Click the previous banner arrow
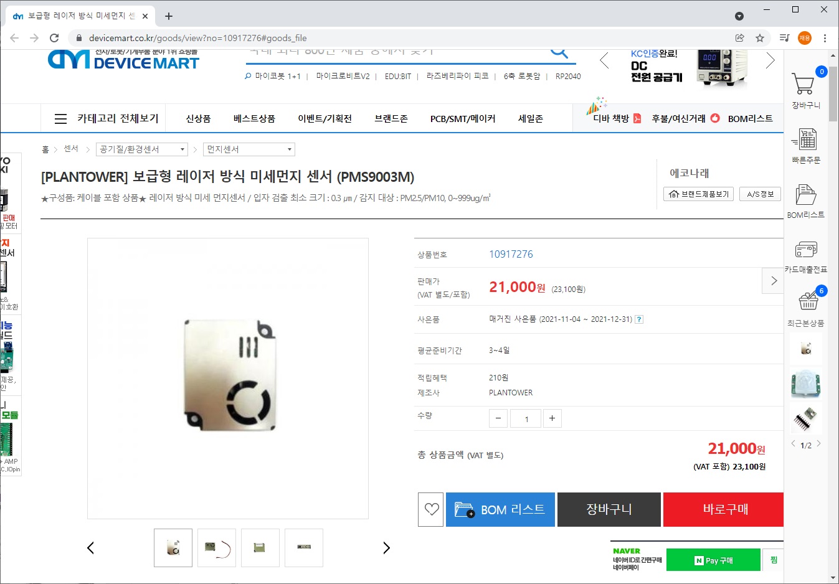The height and width of the screenshot is (584, 839). [x=604, y=60]
